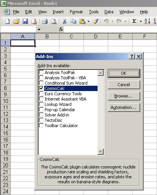Enable the Analysis ToolPak checkbox

[41, 72]
